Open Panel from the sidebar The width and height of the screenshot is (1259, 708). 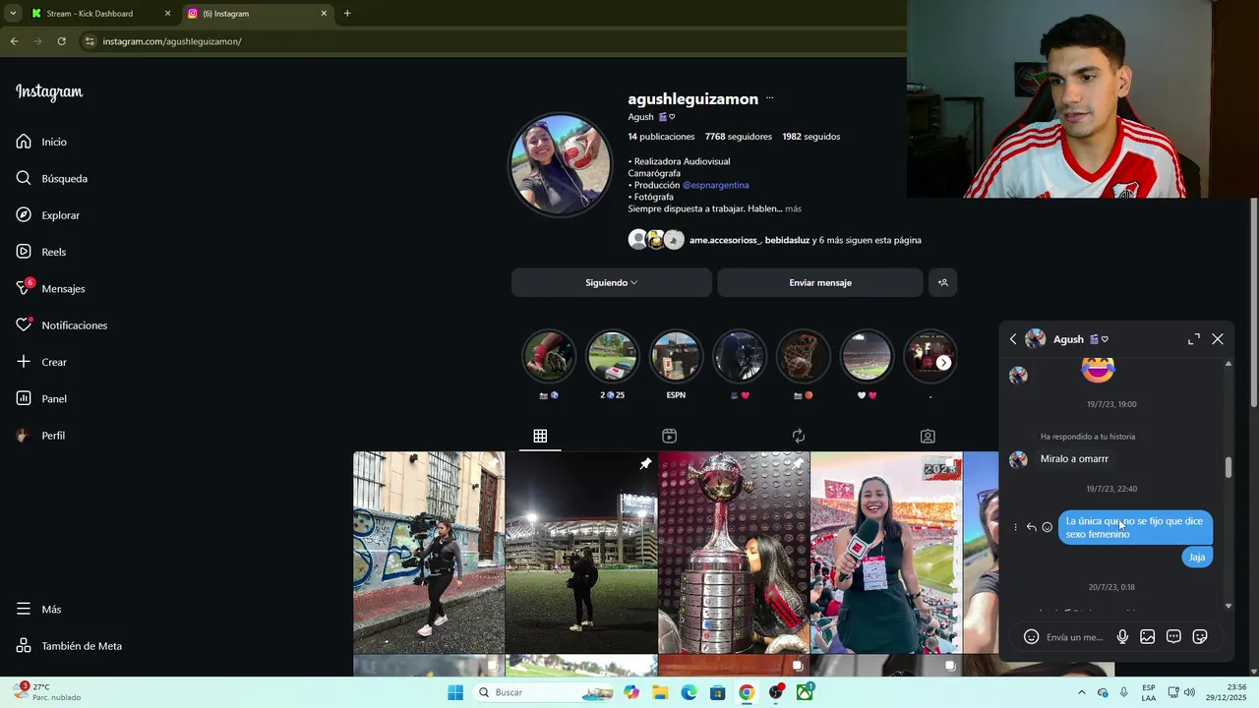(41, 398)
